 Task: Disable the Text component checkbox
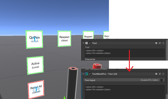click(x=90, y=43)
